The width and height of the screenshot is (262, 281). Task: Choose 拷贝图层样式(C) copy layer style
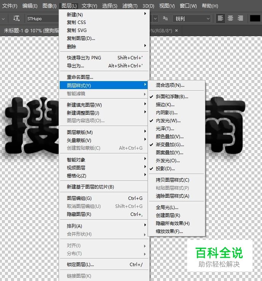pyautogui.click(x=176, y=180)
